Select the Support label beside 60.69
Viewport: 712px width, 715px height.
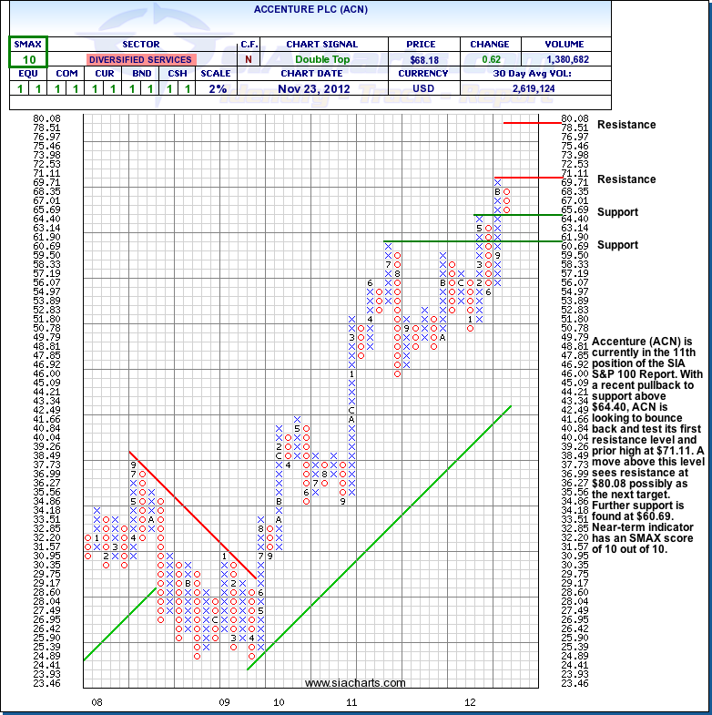[x=618, y=245]
